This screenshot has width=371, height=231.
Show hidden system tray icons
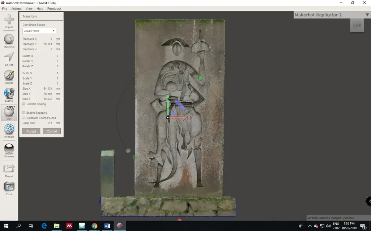coord(310,226)
